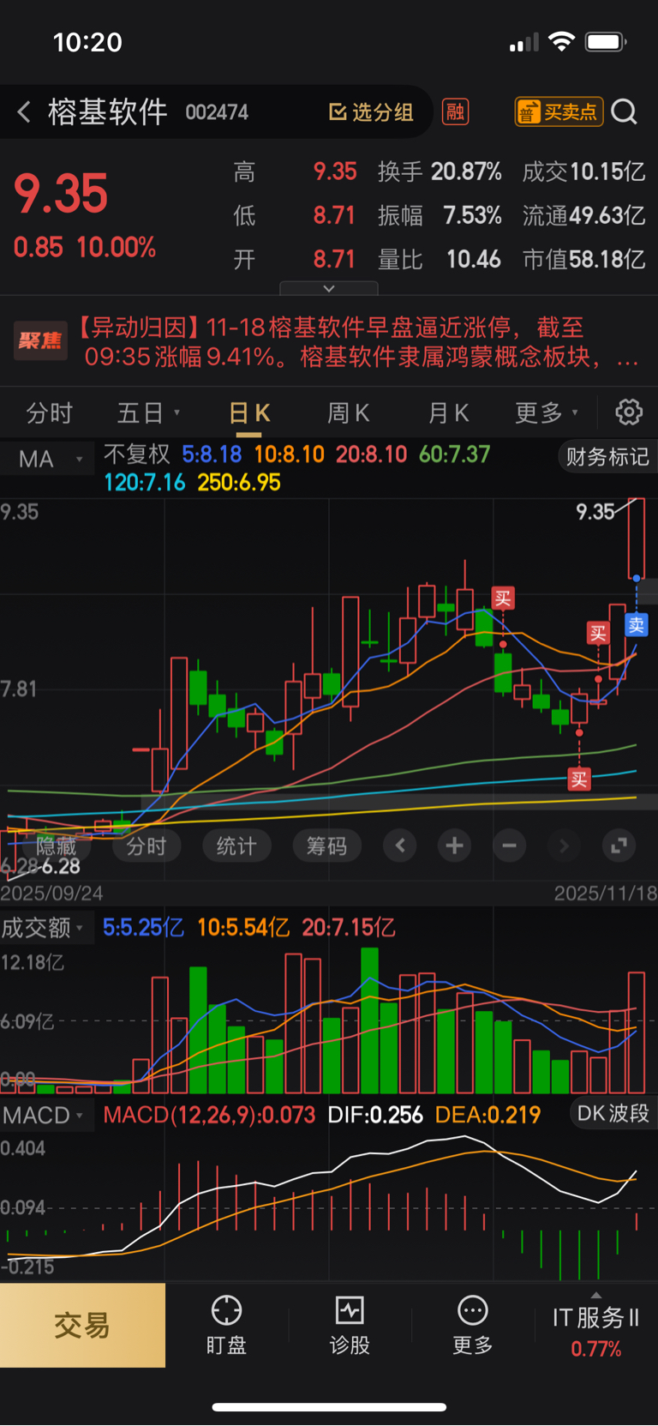Tap the 市值58.18亿 value
658x1426 pixels.
583,259
